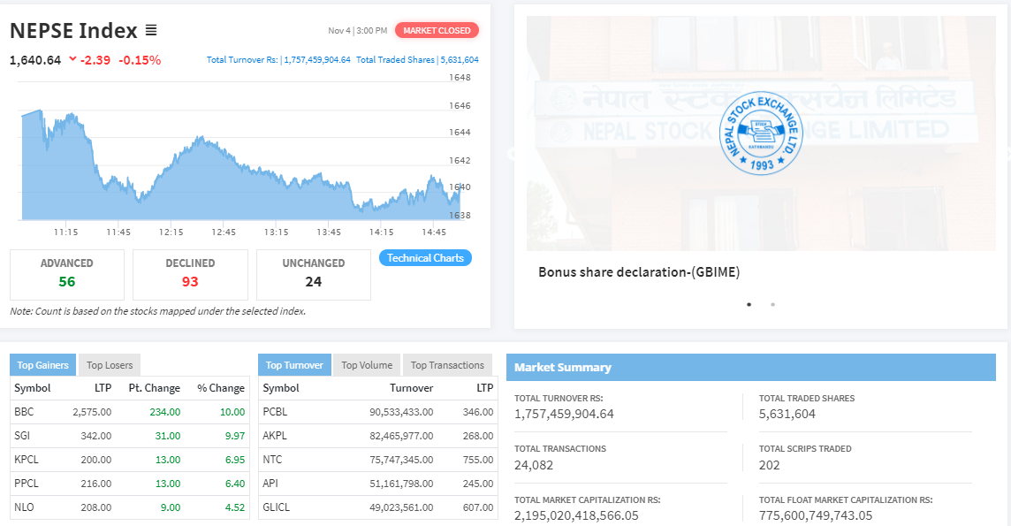Click the Nov 4 3:00 PM timestamp
Screen dimensions: 1011x526
point(357,30)
